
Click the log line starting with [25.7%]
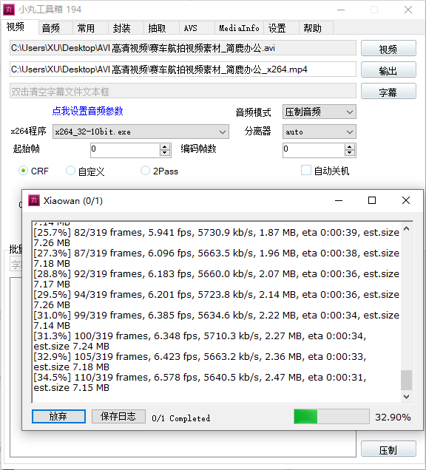(x=216, y=238)
